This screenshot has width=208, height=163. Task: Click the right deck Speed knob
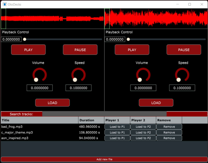(x=182, y=75)
